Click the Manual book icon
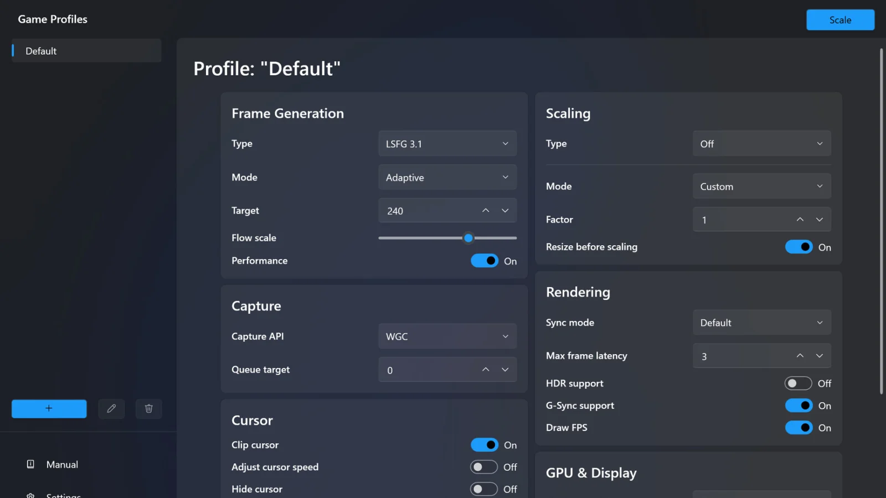 pos(30,464)
